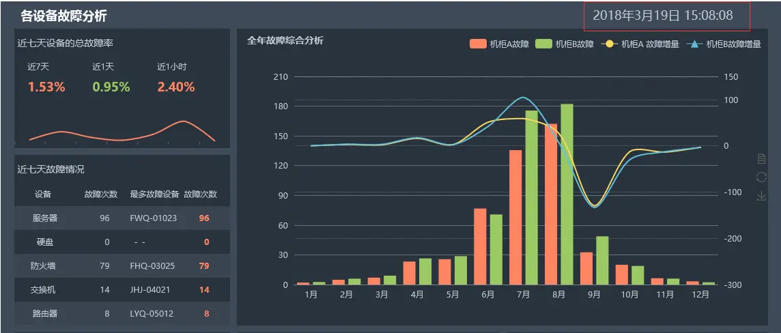This screenshot has height=333, width=781.
Task: Select the 0.95% one-day failure rate
Action: point(111,87)
